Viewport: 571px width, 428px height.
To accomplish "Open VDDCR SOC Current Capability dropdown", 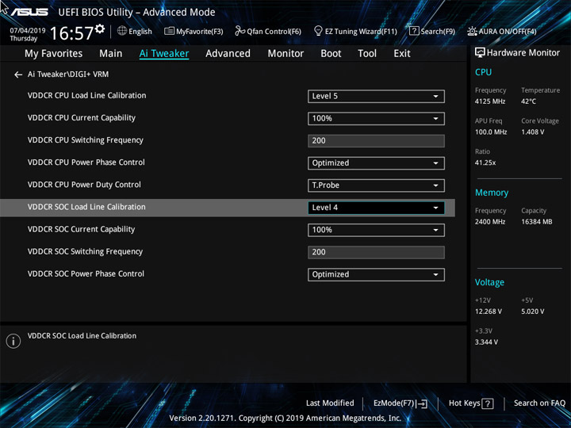I will click(376, 230).
